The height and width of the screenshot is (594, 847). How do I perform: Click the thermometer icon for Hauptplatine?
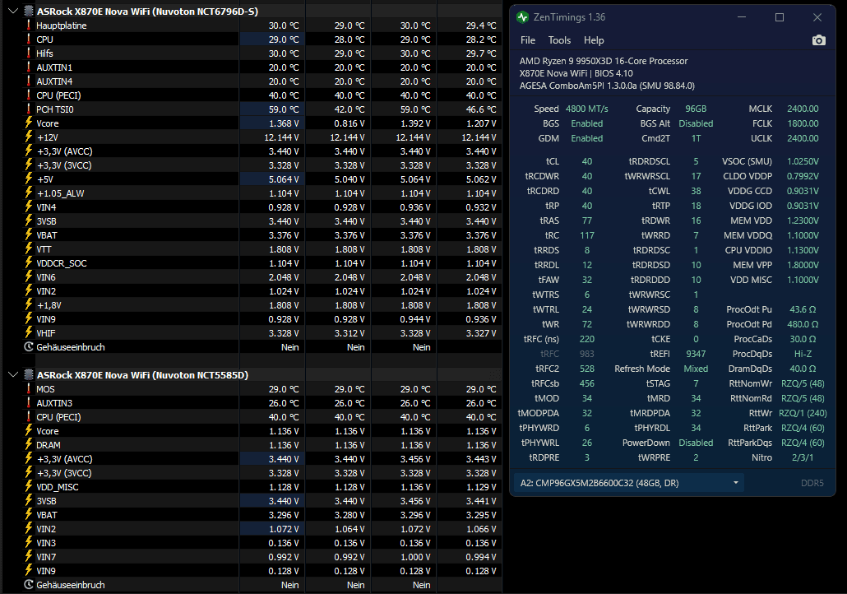(29, 25)
